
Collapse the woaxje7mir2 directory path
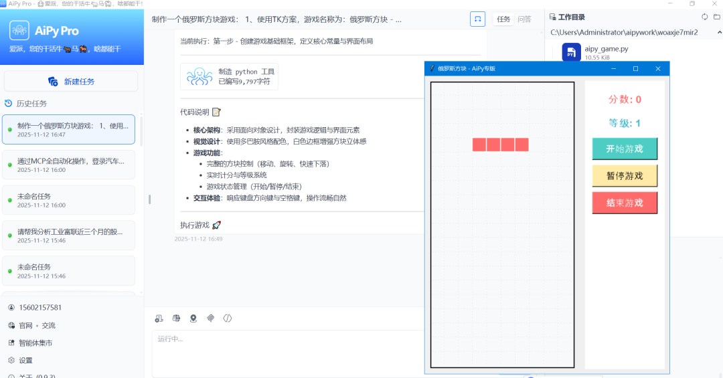pos(719,32)
